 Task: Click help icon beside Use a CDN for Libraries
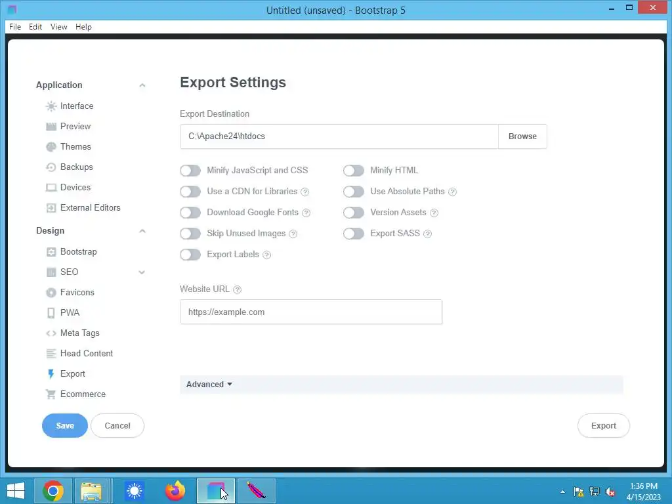[304, 192]
